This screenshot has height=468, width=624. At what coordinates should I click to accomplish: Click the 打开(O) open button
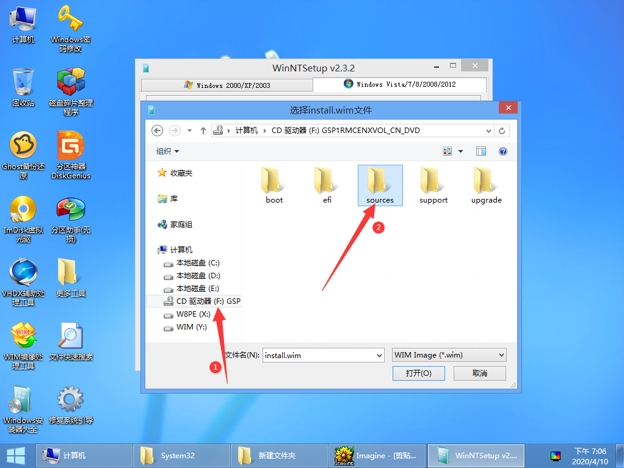419,373
